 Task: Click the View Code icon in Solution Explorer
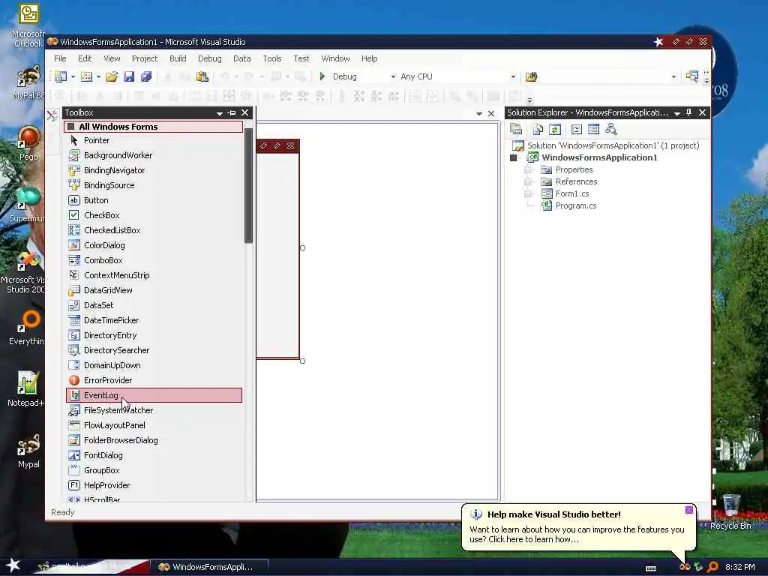[x=577, y=129]
